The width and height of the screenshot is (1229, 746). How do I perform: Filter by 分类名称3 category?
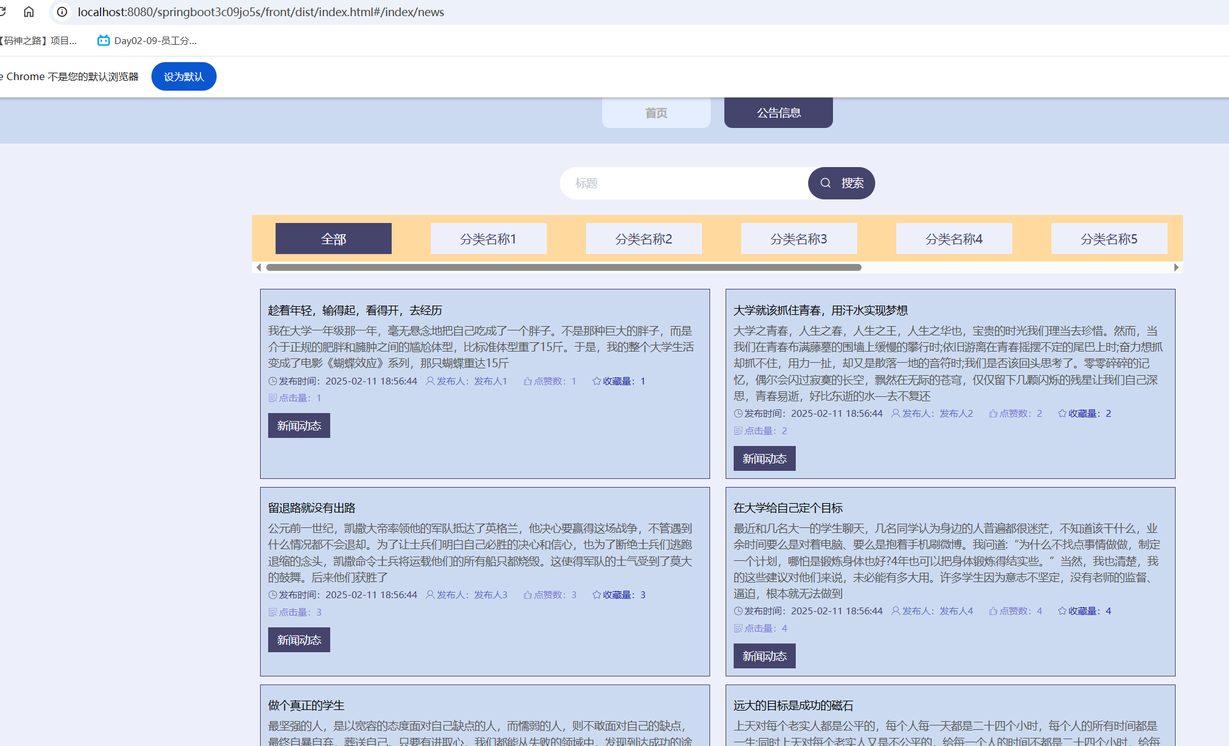point(798,239)
